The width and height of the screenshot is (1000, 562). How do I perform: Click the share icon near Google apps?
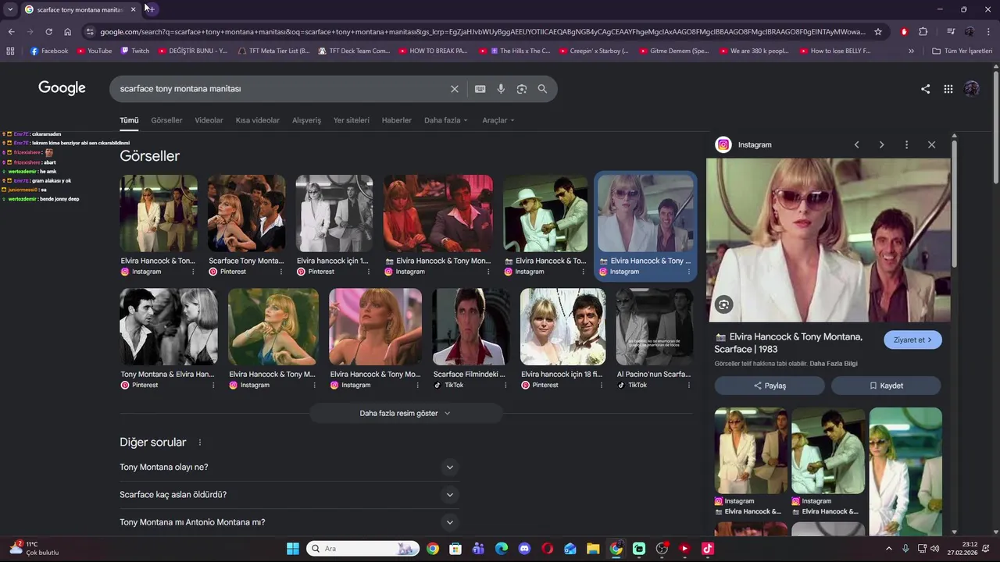point(925,89)
